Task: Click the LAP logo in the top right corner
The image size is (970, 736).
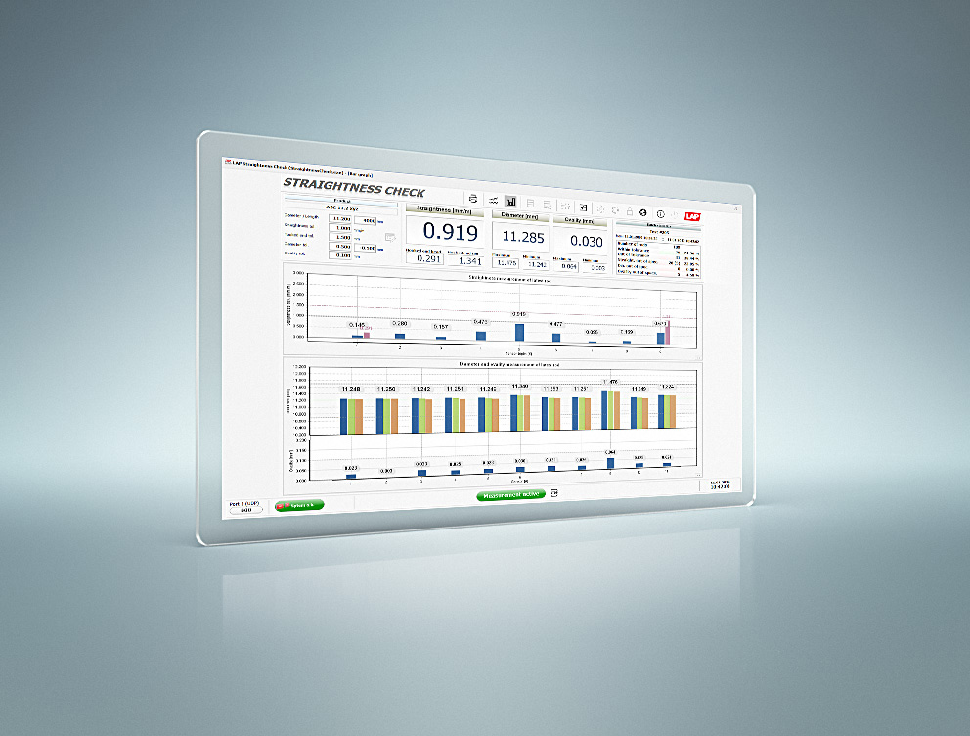Action: tap(693, 215)
